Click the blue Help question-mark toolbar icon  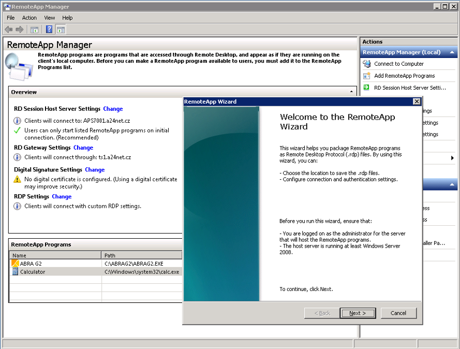(x=49, y=30)
